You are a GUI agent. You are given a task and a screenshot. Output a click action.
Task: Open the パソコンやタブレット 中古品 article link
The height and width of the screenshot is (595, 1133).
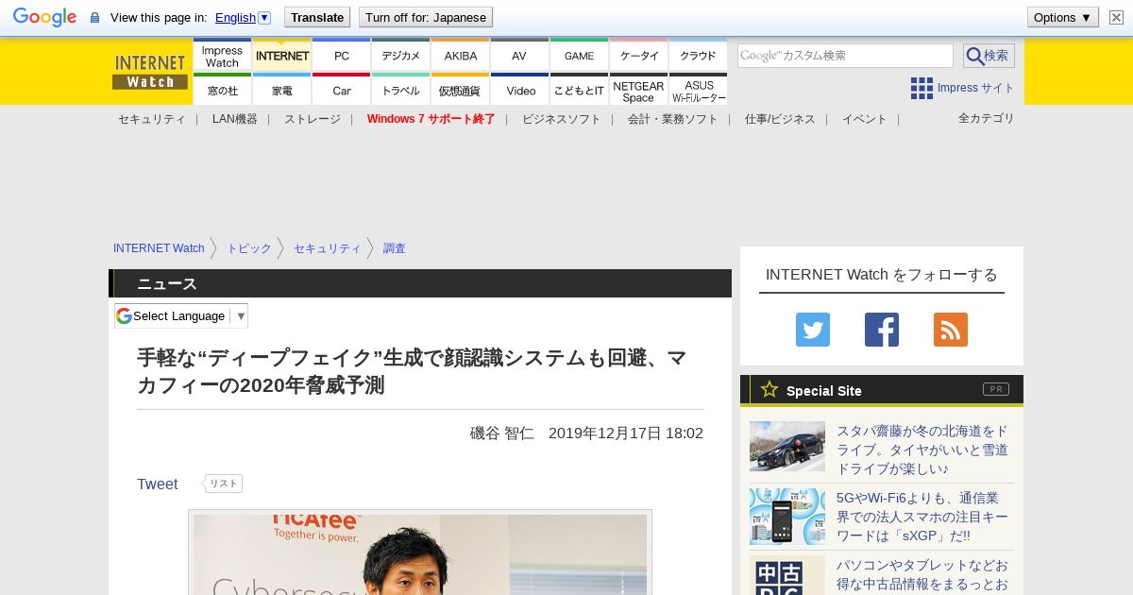(x=922, y=575)
